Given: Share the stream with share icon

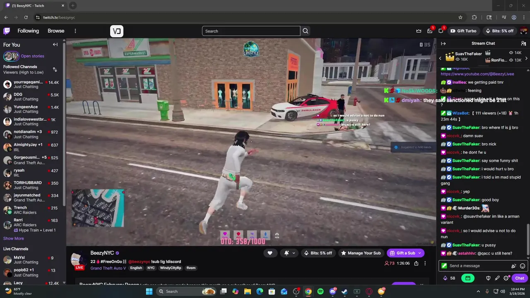Looking at the screenshot, I should click(416, 263).
